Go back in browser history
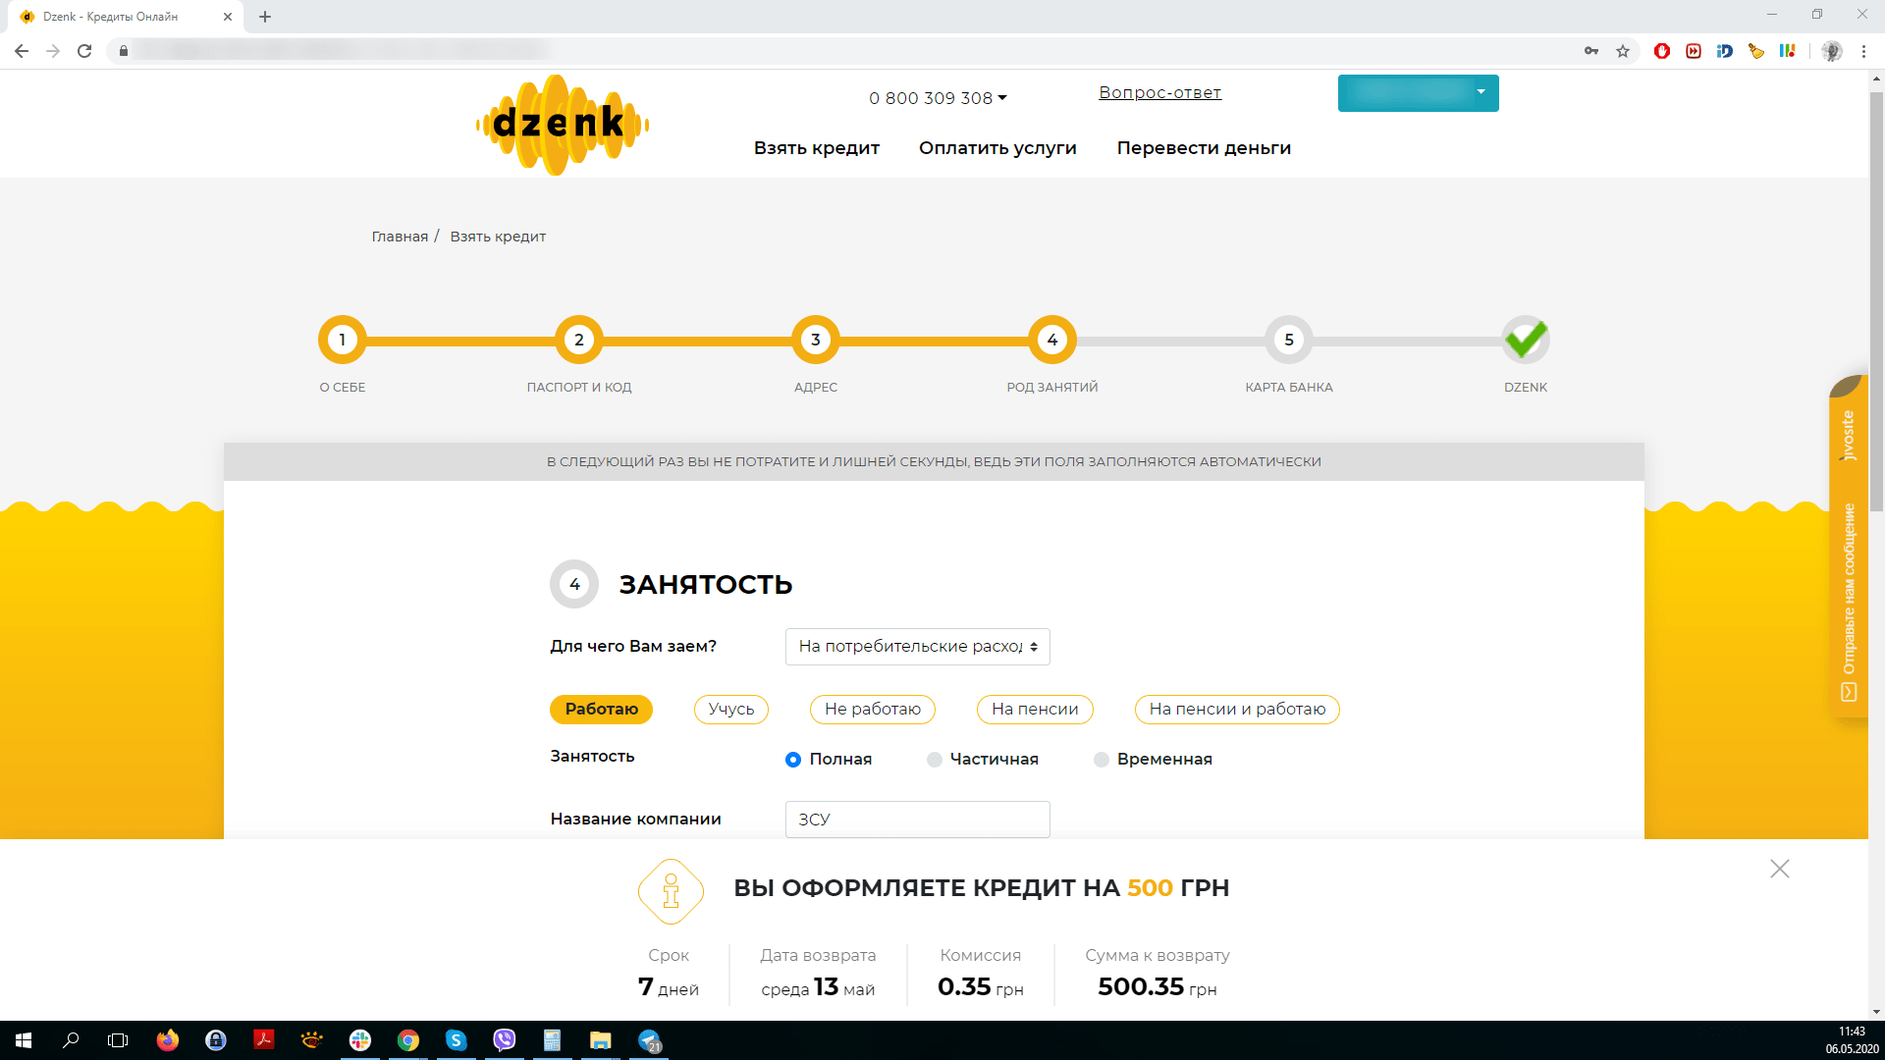Screen dimensions: 1885x1060 pyautogui.click(x=22, y=51)
